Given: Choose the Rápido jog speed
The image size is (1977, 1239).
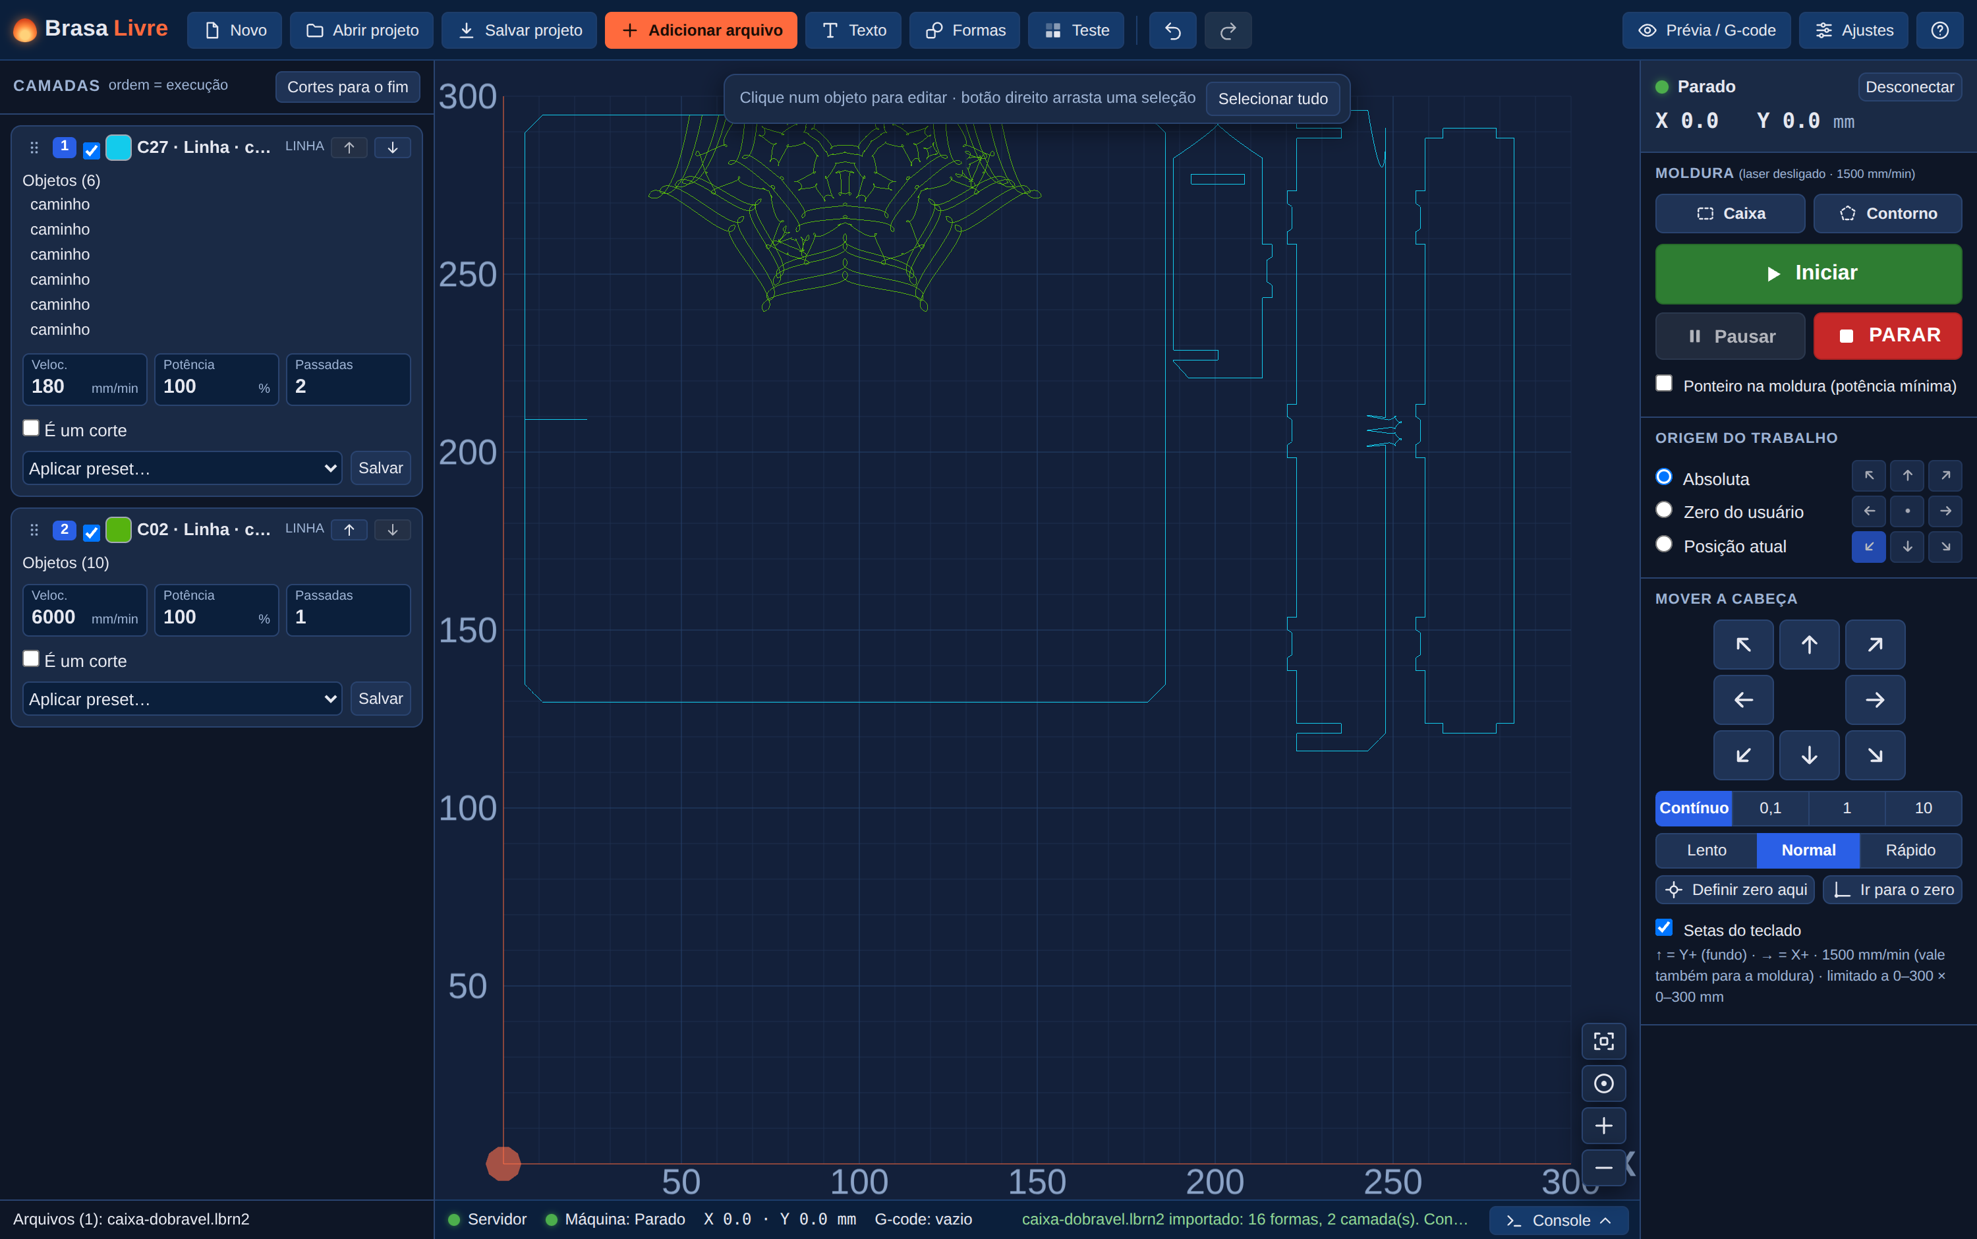Looking at the screenshot, I should [1910, 851].
